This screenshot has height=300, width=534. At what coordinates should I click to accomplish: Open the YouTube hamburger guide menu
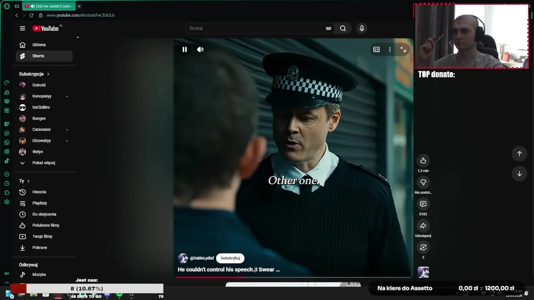click(x=23, y=28)
